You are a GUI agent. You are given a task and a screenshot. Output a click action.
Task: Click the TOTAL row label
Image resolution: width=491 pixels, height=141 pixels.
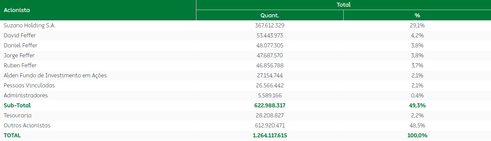(x=12, y=135)
